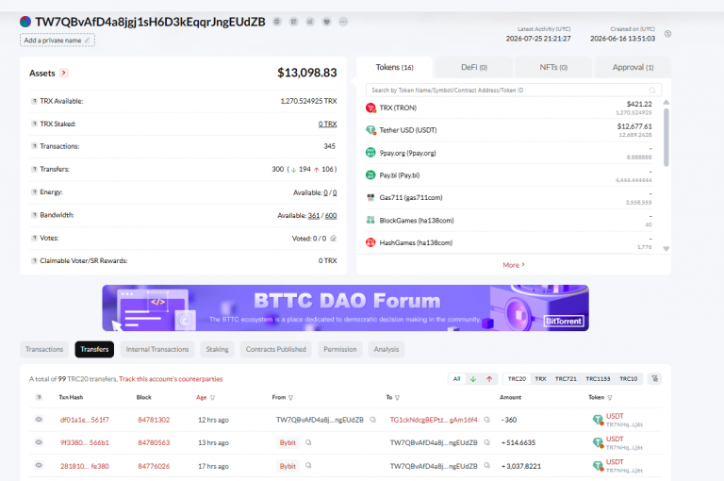The height and width of the screenshot is (481, 724).
Task: Click the Add a private name button
Action: (58, 41)
